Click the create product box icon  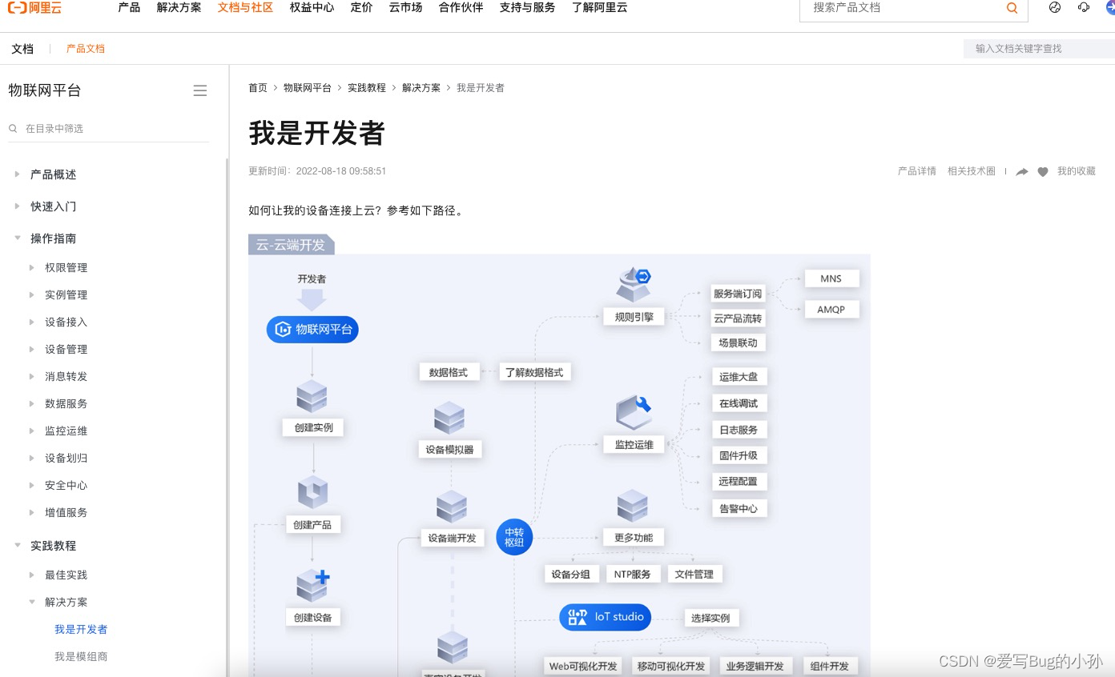(313, 493)
